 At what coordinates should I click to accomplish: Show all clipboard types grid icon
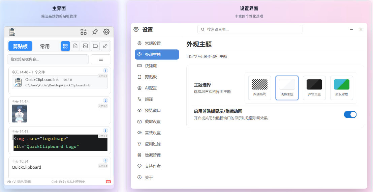[x=65, y=46]
